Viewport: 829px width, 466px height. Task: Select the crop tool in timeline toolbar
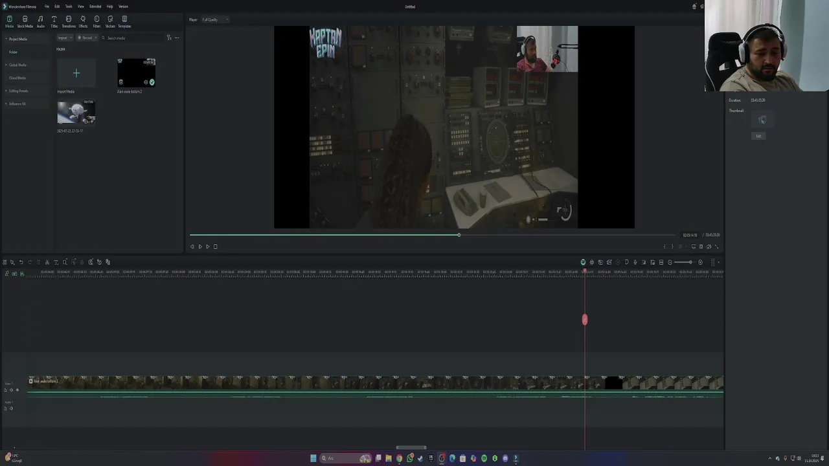[x=65, y=262]
